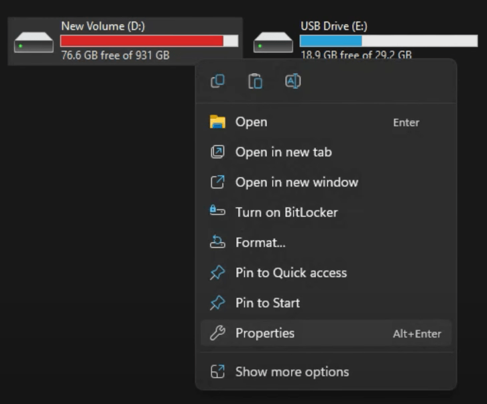Select Open in new tab
487x404 pixels.
[x=283, y=152]
